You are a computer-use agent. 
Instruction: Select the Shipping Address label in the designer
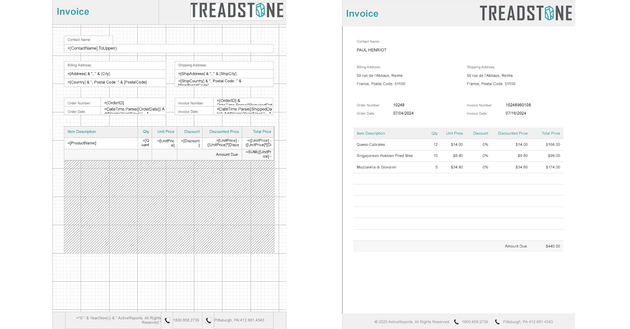click(224, 65)
